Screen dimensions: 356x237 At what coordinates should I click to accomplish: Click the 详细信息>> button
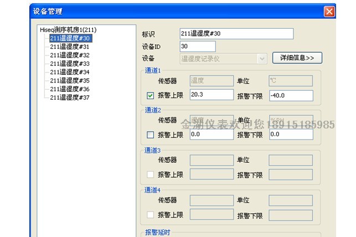point(297,58)
